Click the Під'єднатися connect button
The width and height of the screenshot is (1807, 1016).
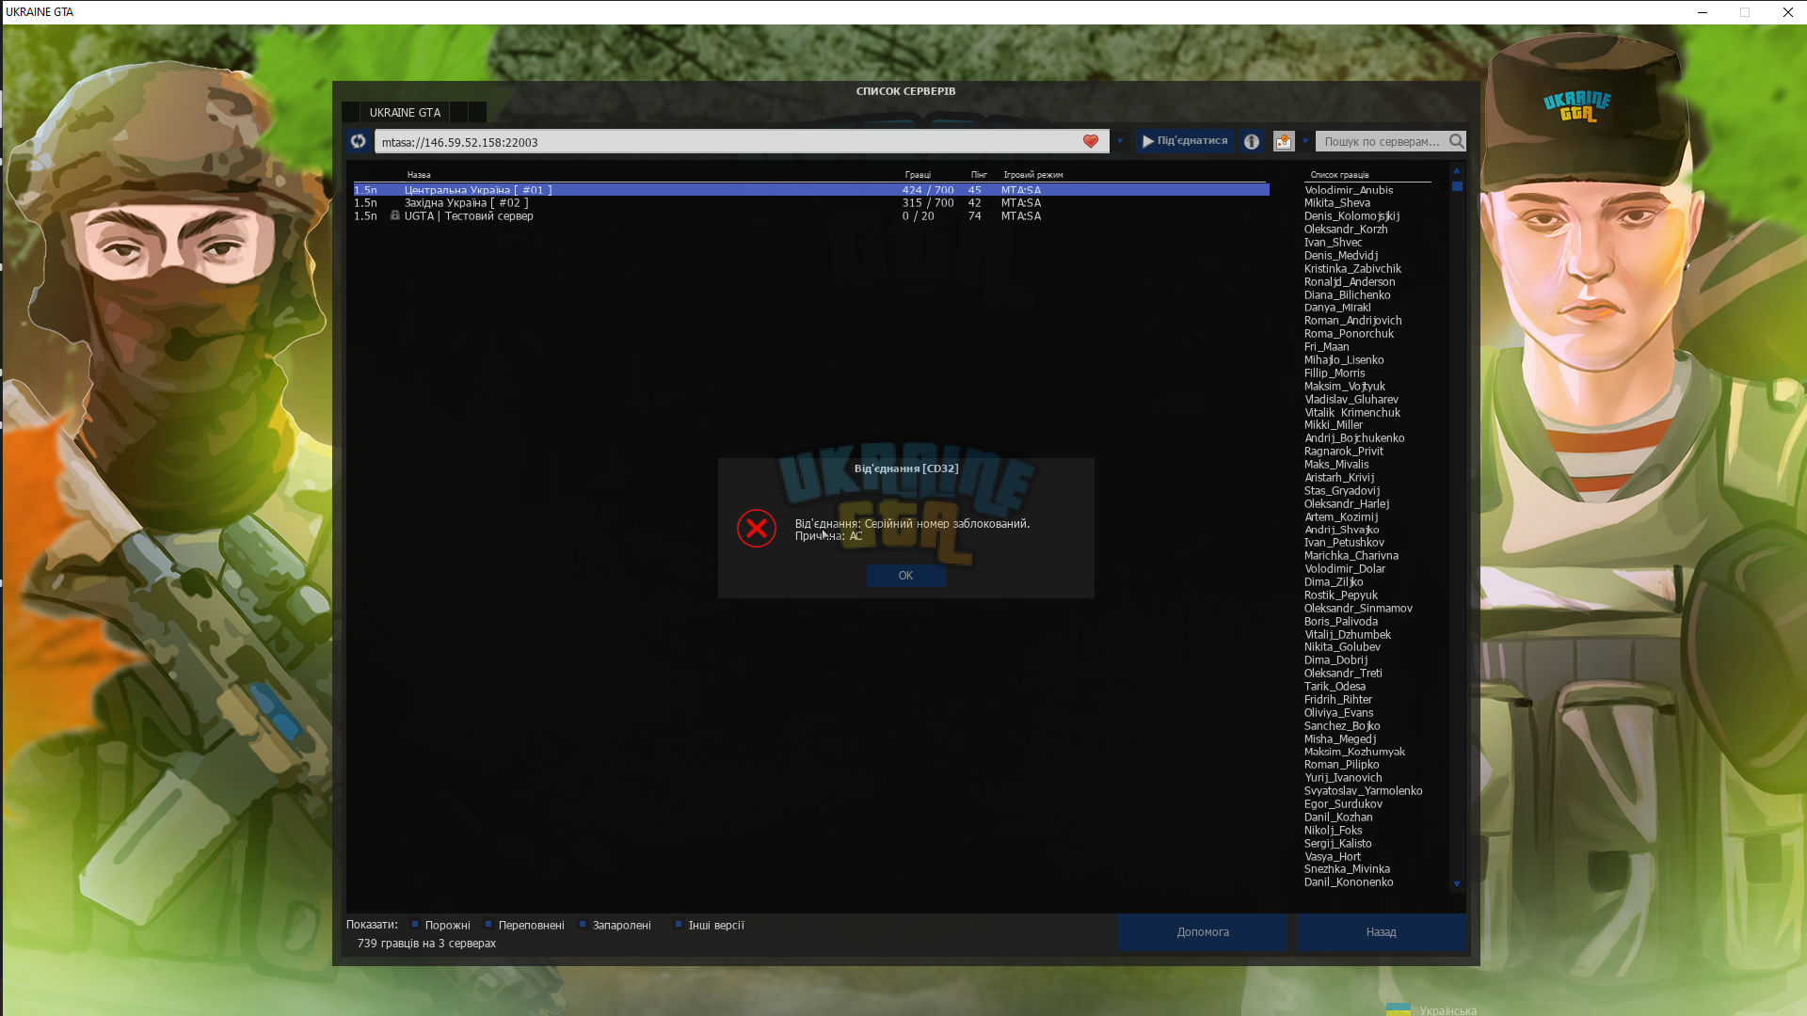1184,141
